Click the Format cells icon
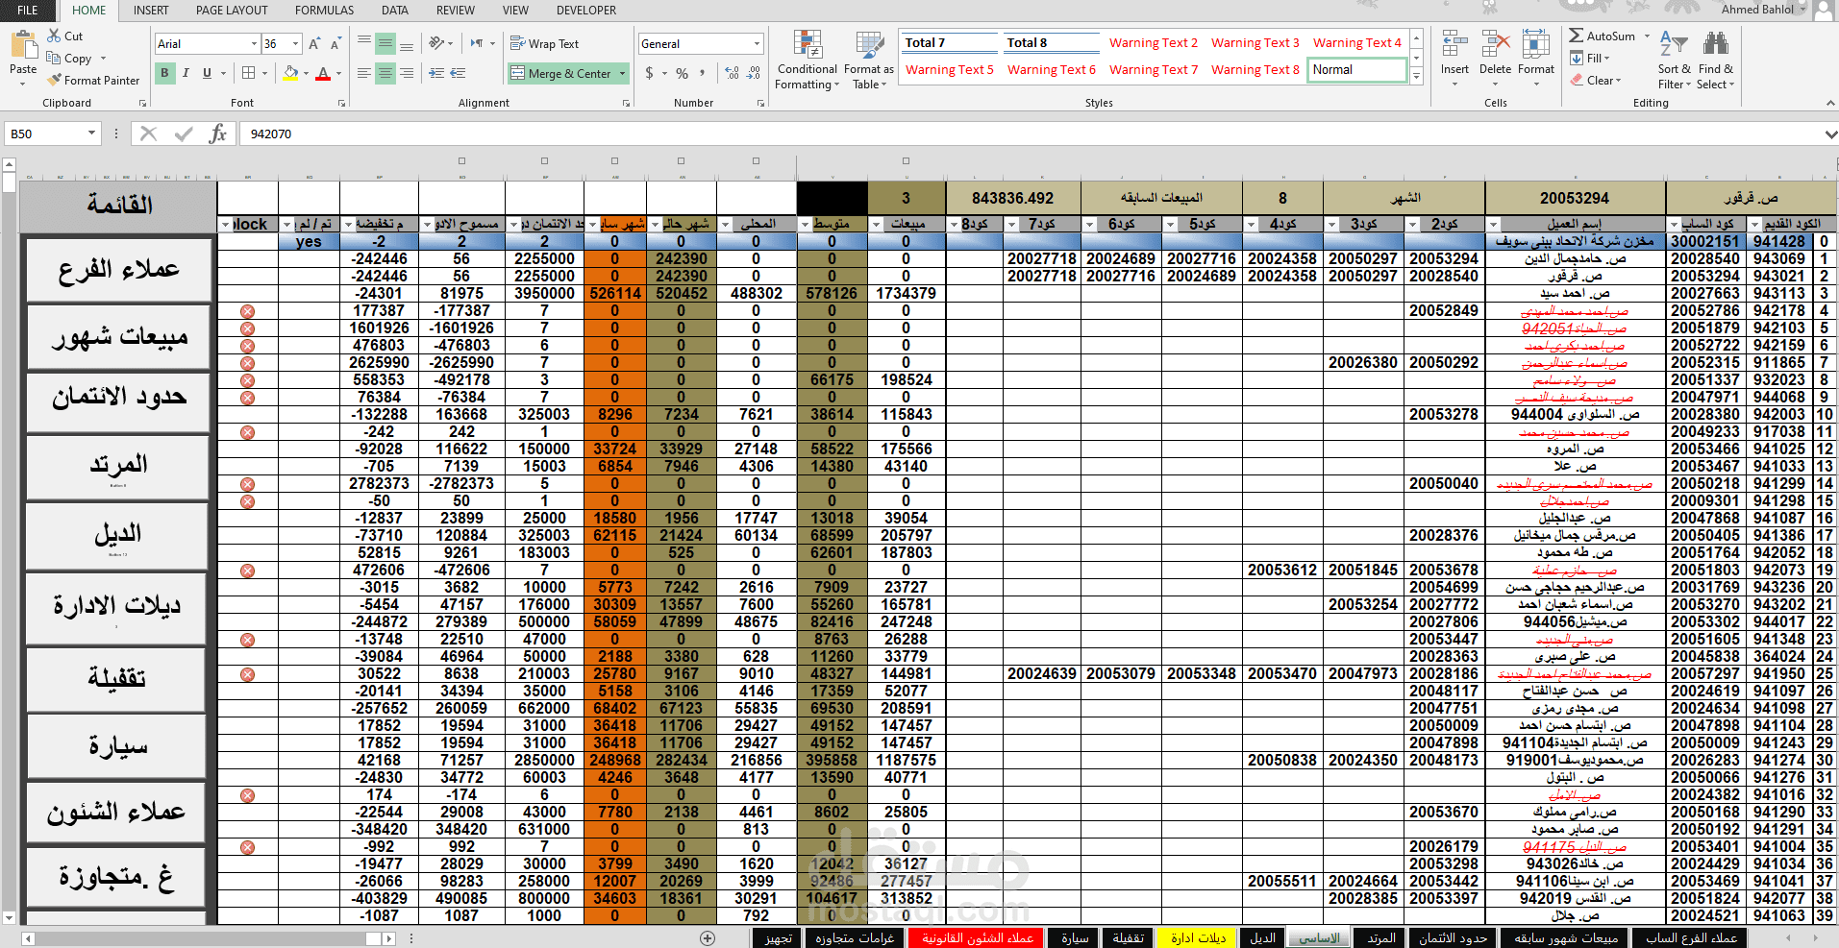Image resolution: width=1839 pixels, height=948 pixels. 1535,44
